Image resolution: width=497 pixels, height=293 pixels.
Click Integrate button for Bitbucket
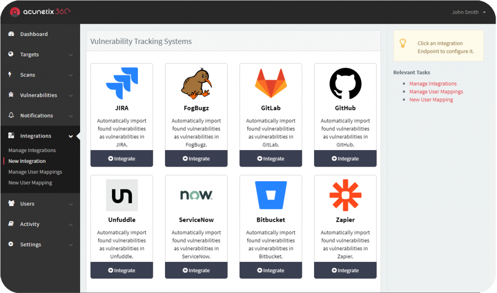[271, 270]
